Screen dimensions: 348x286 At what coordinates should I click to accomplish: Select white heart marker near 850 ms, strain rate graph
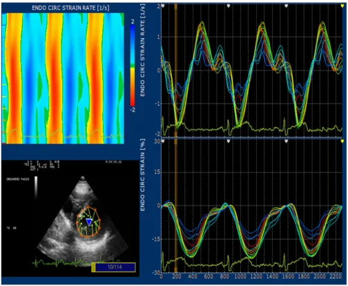coord(229,6)
